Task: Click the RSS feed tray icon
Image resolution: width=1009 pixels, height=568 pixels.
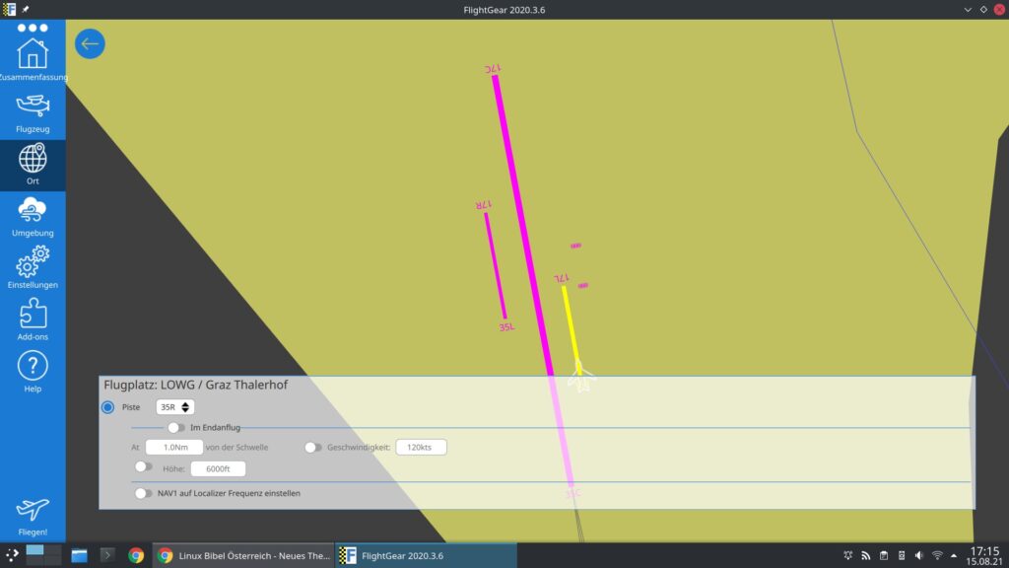Action: 865,555
